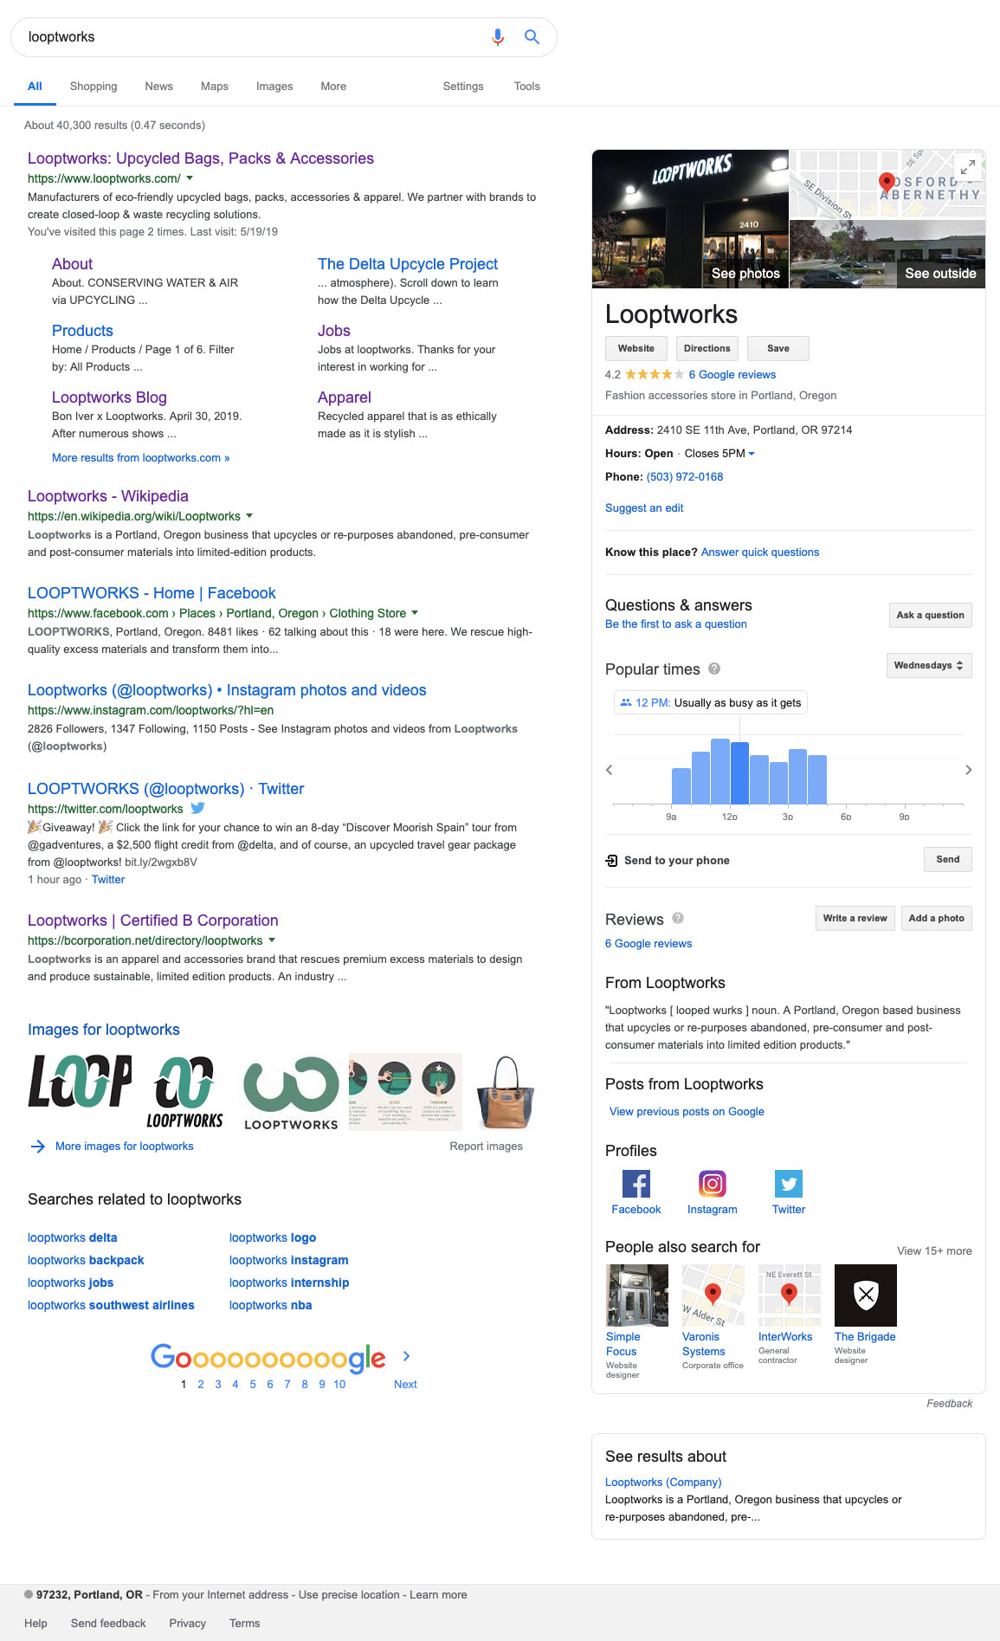This screenshot has width=1000, height=1641.
Task: Open the Looptworks - Wikipedia result
Action: pyautogui.click(x=108, y=496)
